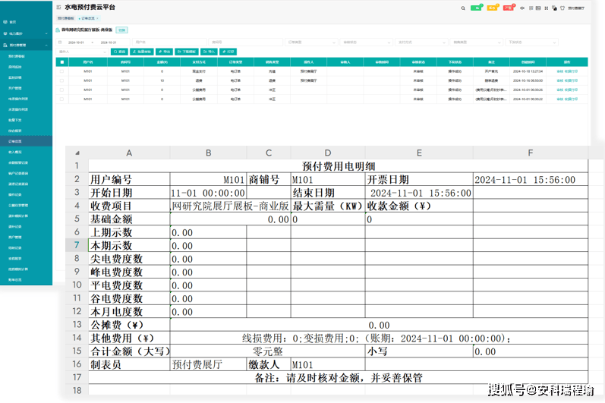Open 订单查询 in the sidebar menu

tap(15, 141)
